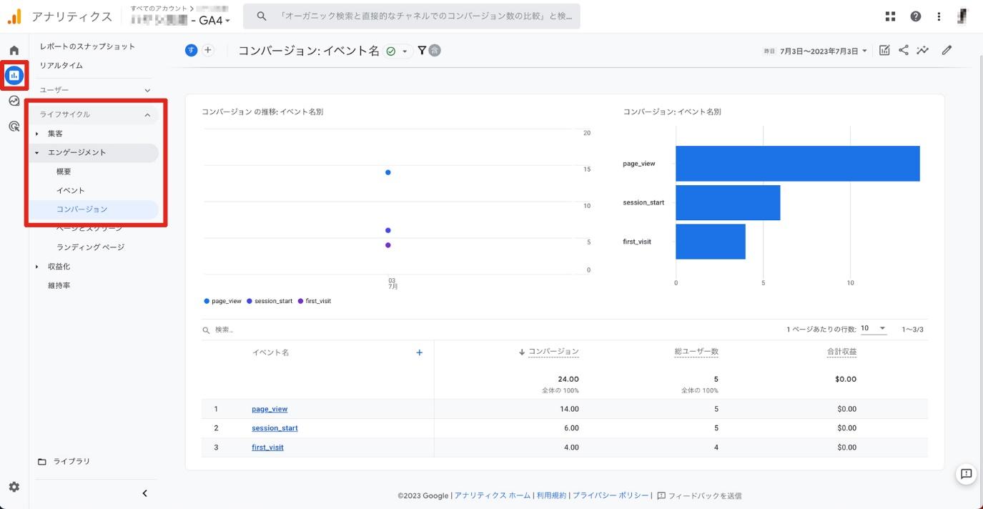
Task: Open the Advertising icon in left rail
Action: pos(14,127)
